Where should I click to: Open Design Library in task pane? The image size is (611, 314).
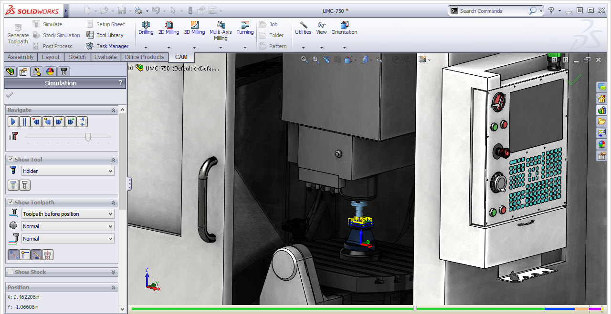click(601, 110)
